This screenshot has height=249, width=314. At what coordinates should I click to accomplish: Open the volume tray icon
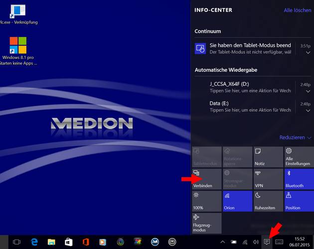256,242
